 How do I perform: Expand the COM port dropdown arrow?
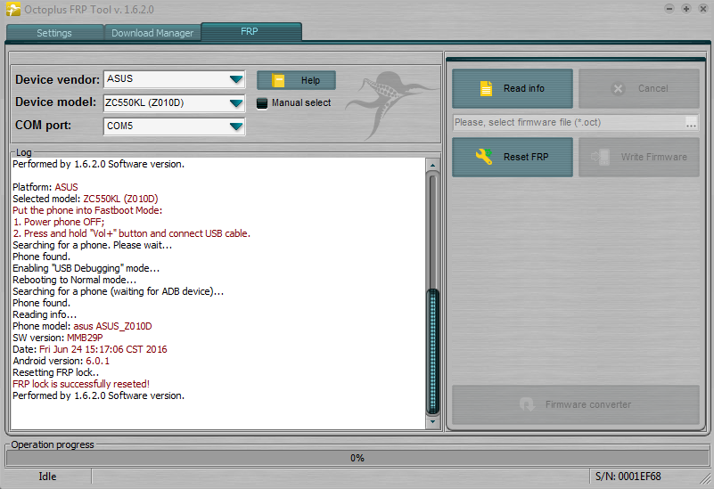point(236,126)
